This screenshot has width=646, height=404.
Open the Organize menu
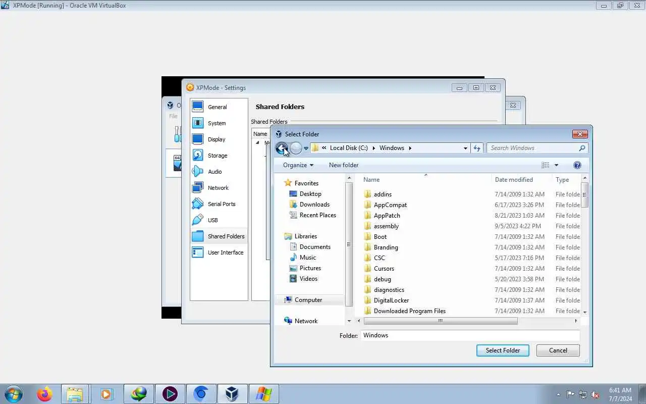click(298, 165)
